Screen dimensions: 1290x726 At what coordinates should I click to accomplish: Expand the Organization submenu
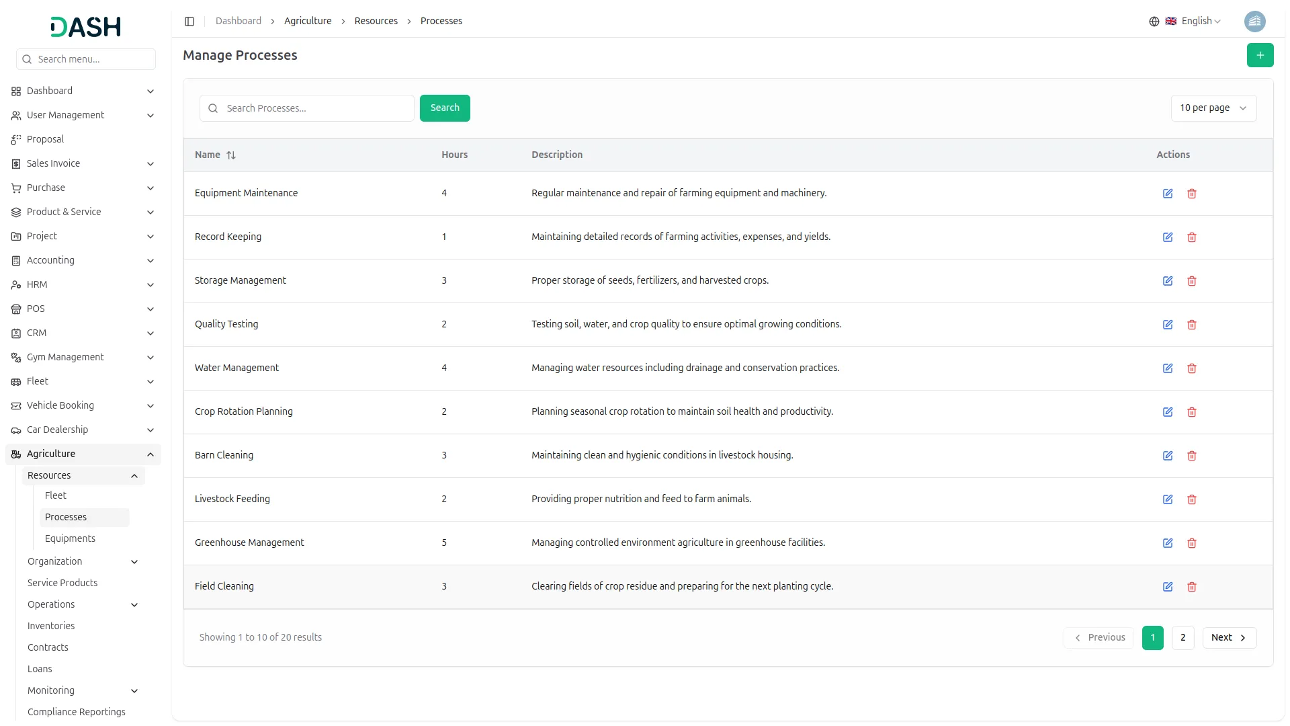click(83, 562)
